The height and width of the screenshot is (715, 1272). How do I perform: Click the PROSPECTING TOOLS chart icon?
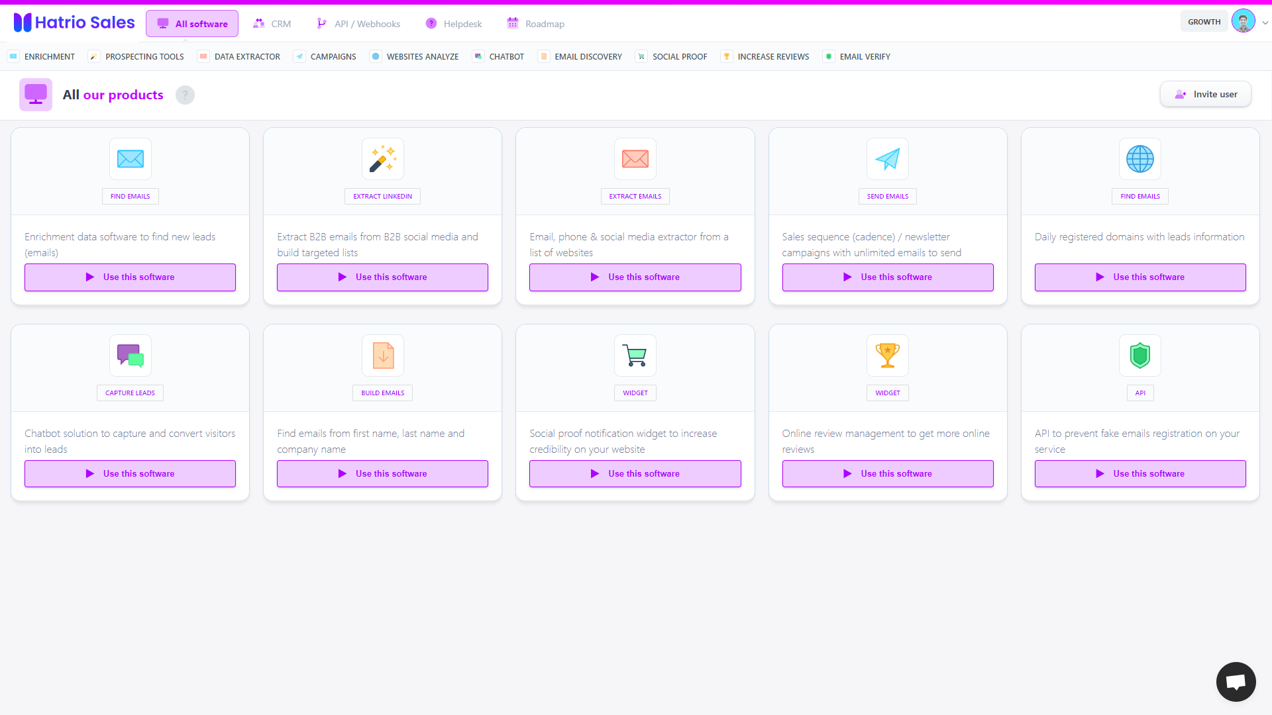tap(93, 56)
